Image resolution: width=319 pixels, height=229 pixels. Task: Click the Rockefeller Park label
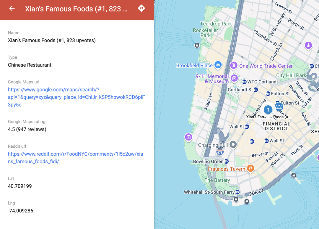205,33
